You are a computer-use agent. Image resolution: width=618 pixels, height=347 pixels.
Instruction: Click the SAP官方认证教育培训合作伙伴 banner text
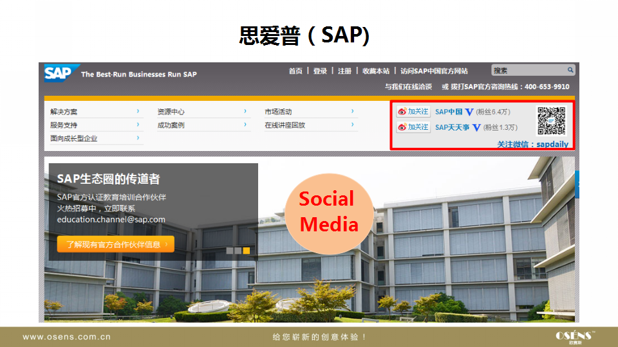111,197
